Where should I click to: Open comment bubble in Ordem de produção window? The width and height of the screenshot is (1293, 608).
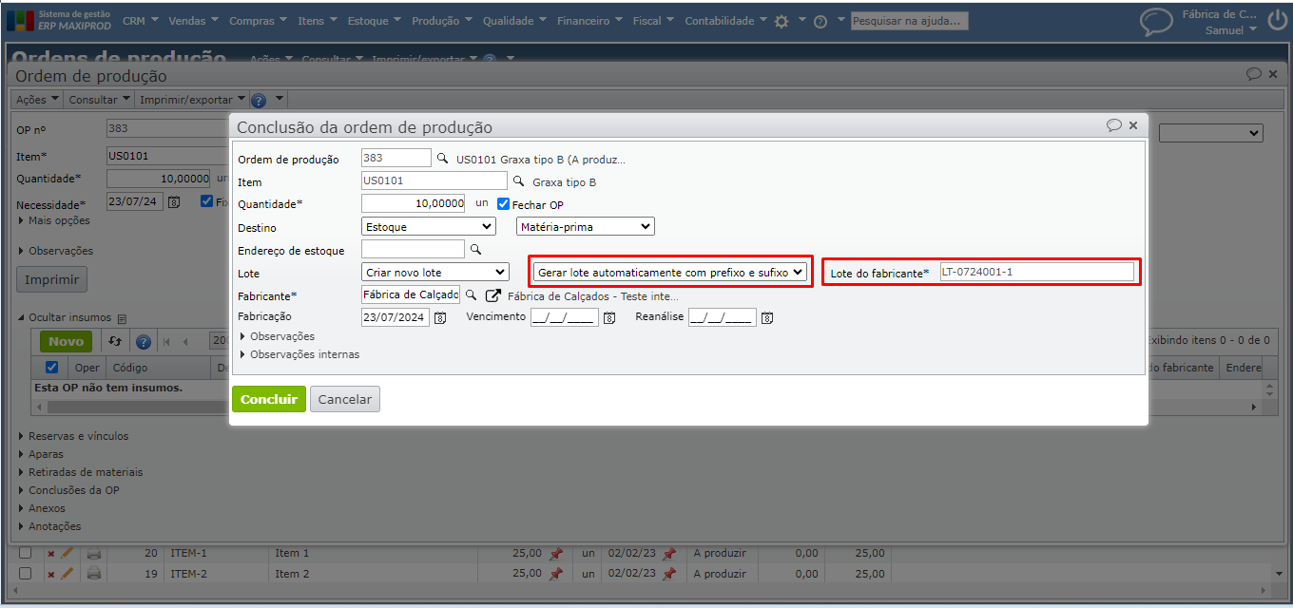point(1254,74)
